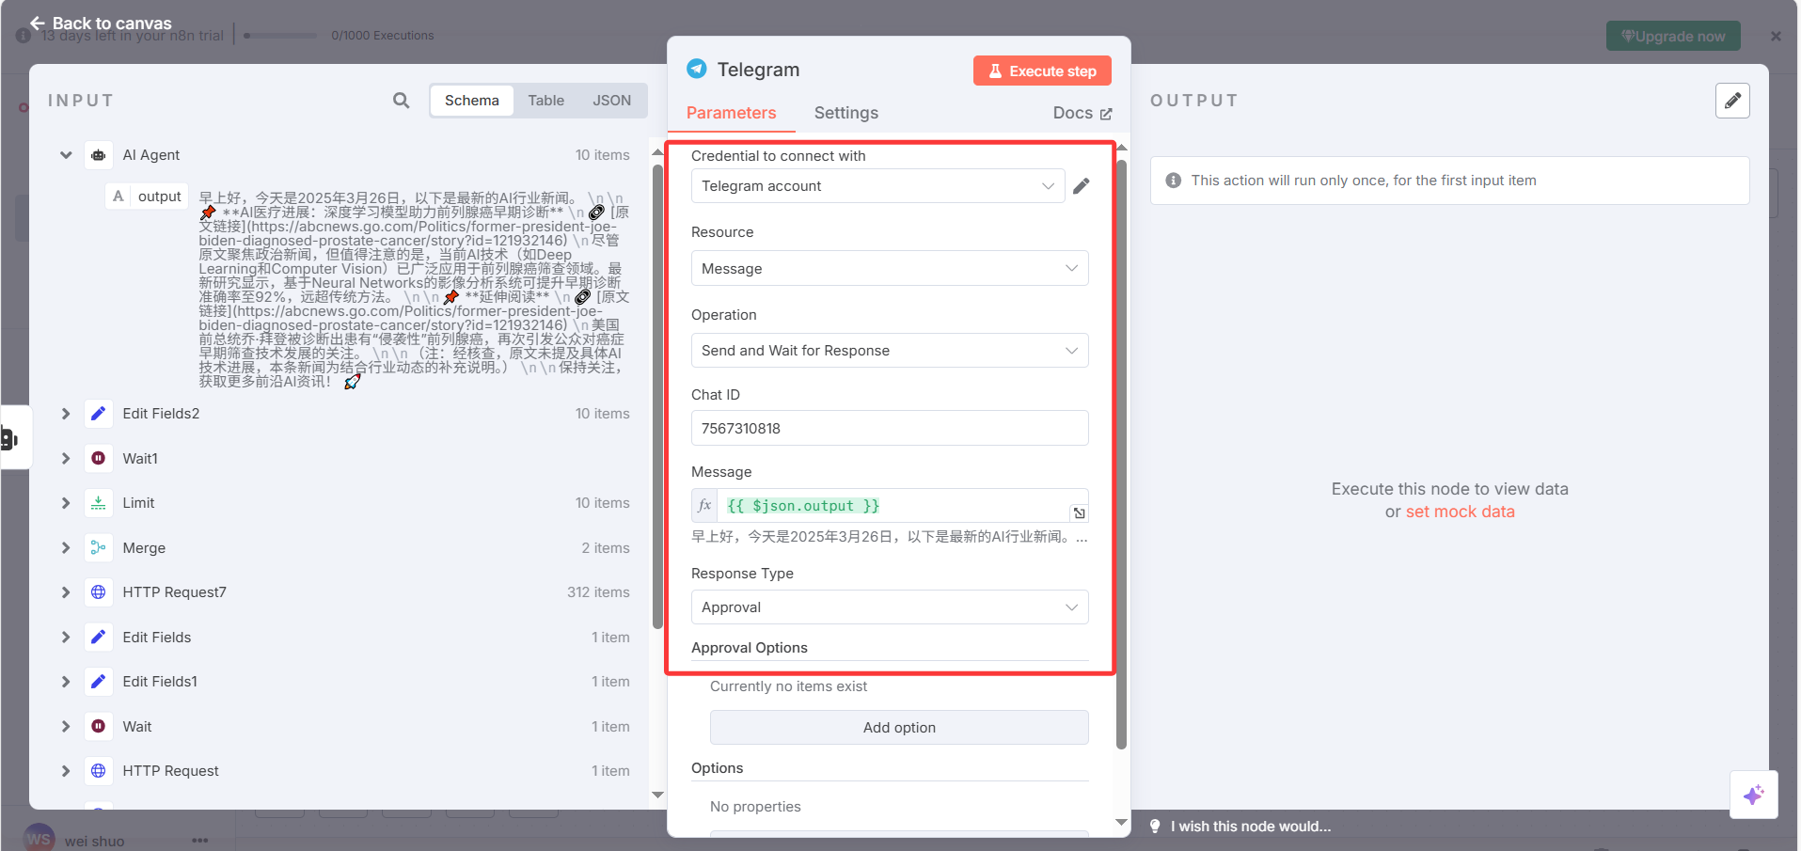Edit the Telegram account credential pencil
This screenshot has height=851, width=1801.
(x=1082, y=186)
